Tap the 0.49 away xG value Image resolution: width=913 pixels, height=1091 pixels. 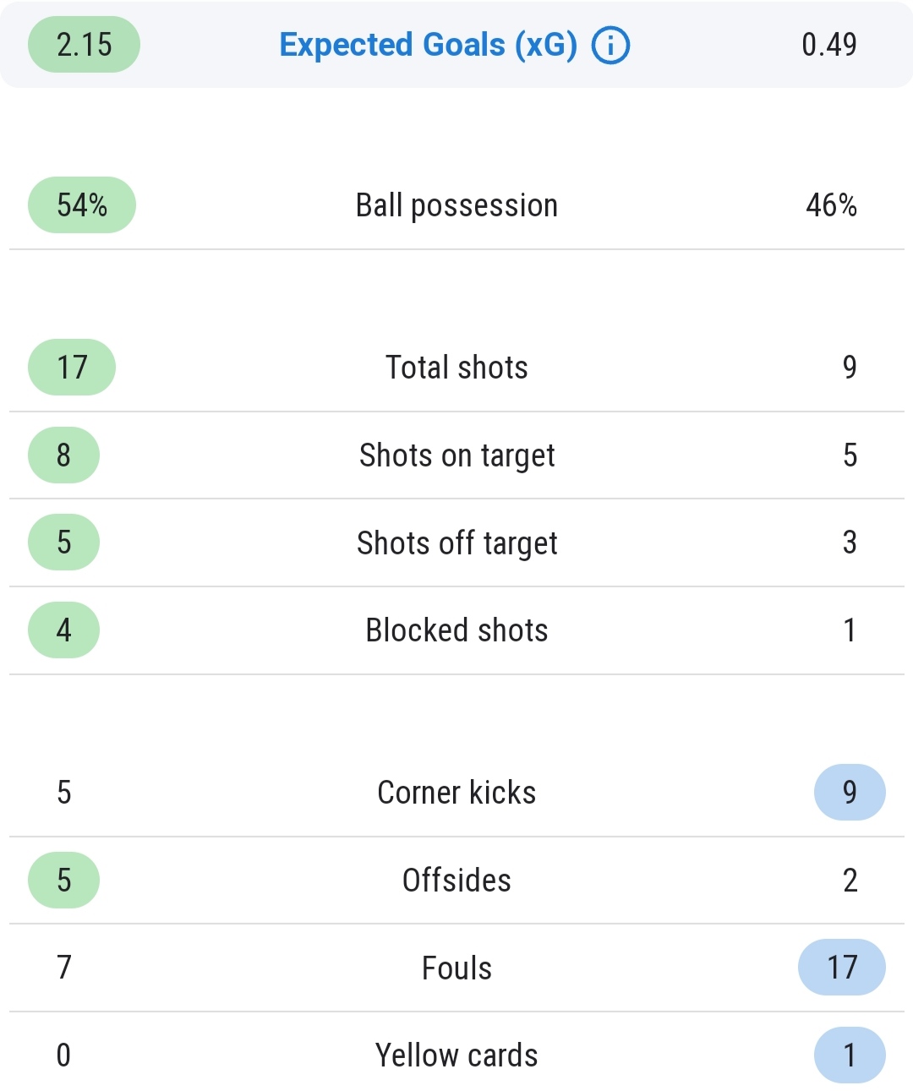(x=828, y=45)
